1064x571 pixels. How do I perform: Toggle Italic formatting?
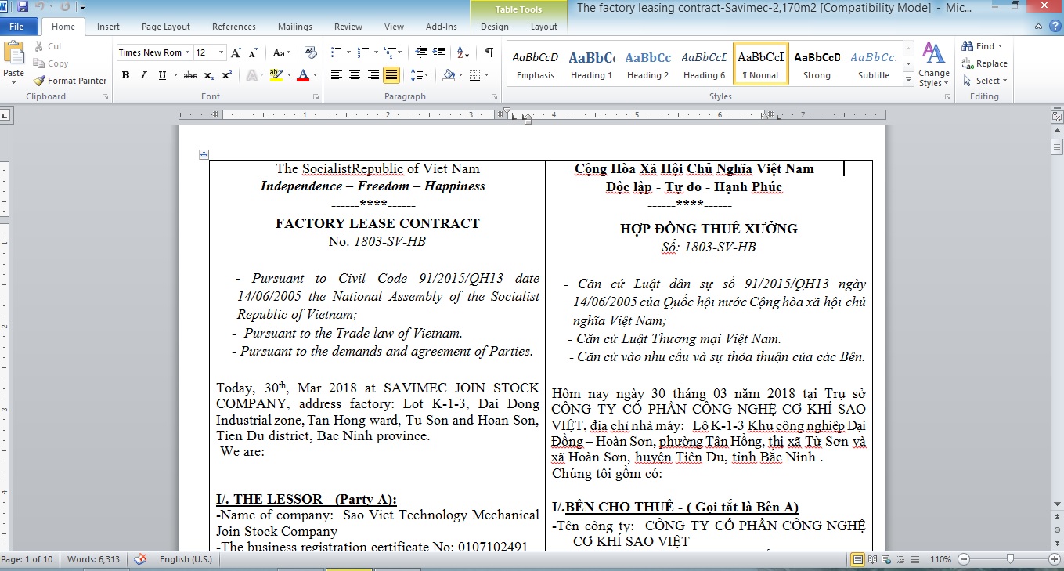click(x=143, y=75)
